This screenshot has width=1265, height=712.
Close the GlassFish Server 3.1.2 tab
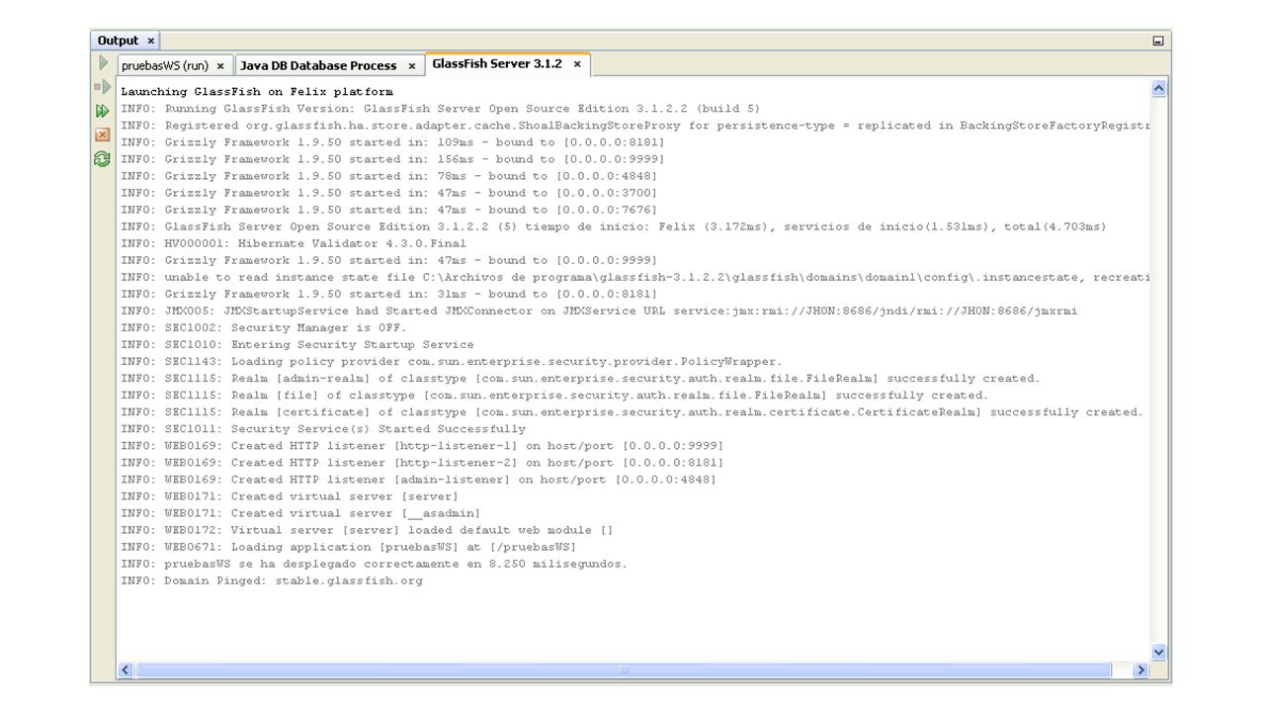pyautogui.click(x=577, y=64)
